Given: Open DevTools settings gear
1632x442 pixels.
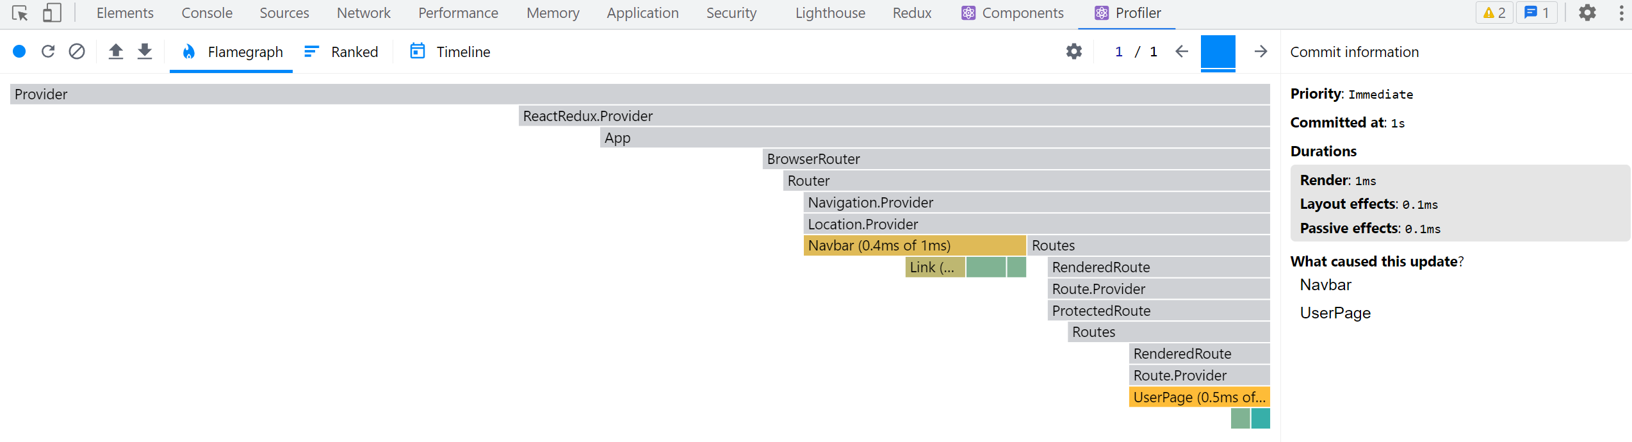Looking at the screenshot, I should pos(1587,13).
